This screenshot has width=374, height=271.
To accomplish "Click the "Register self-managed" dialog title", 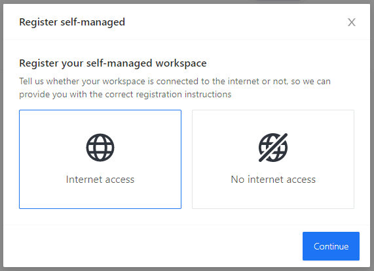I will [x=72, y=22].
